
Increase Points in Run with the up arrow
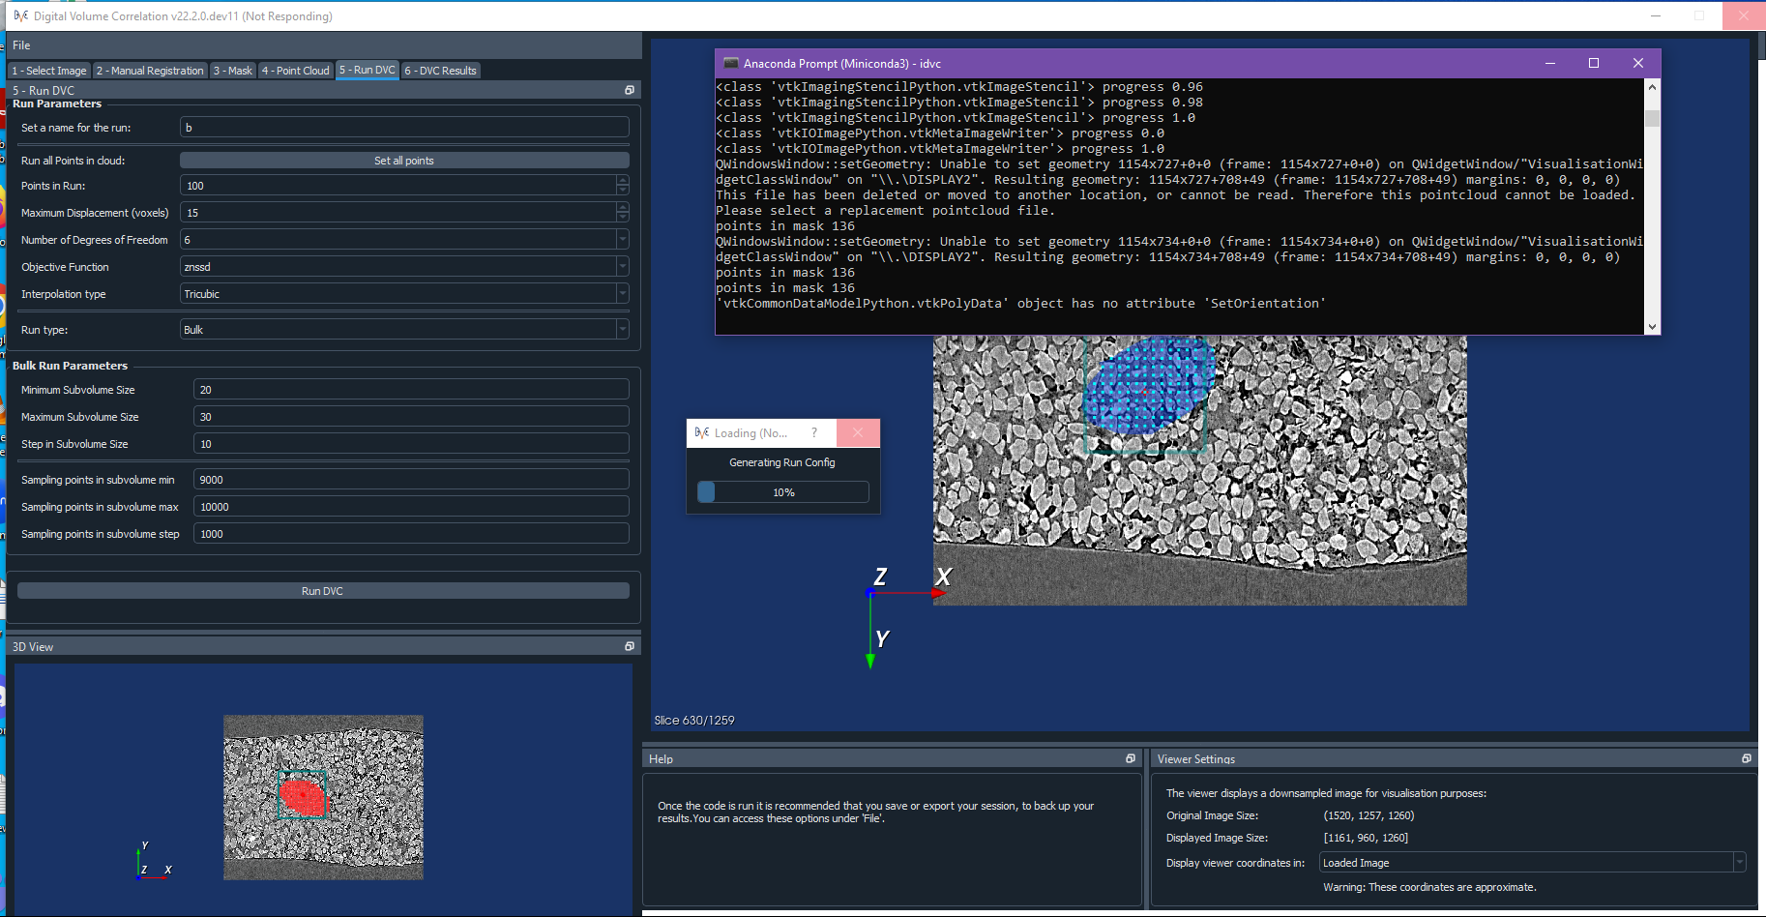point(624,180)
